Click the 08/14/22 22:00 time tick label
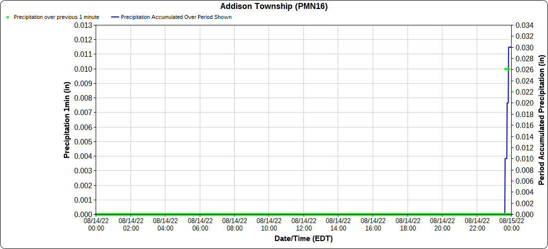Image resolution: width=548 pixels, height=249 pixels. 477,224
